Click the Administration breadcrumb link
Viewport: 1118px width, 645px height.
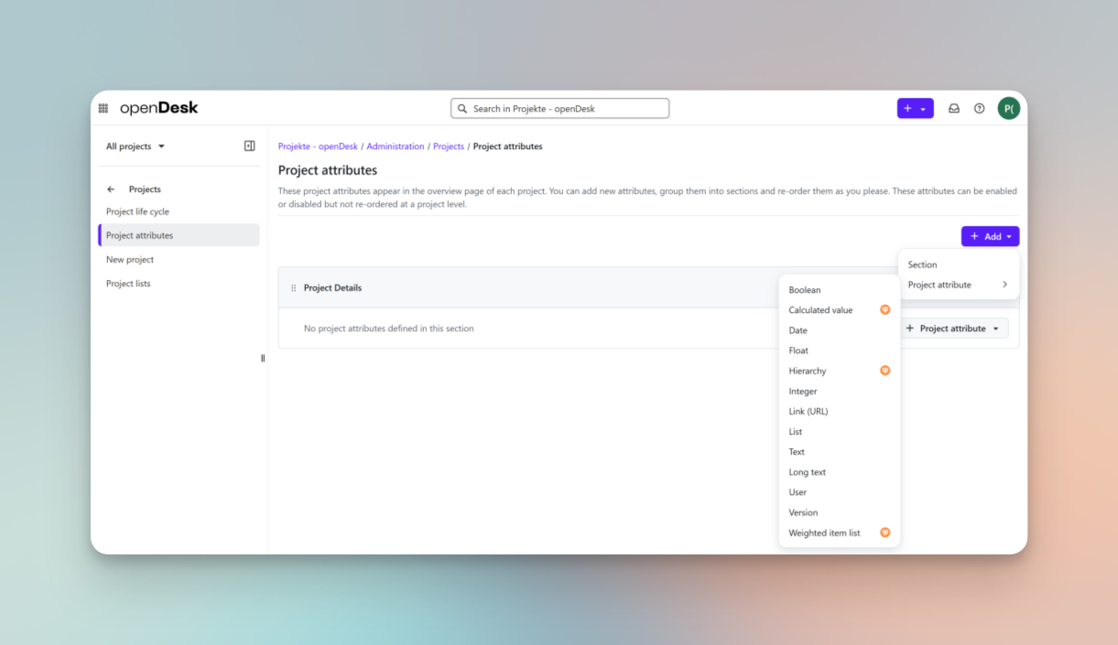[x=395, y=145]
